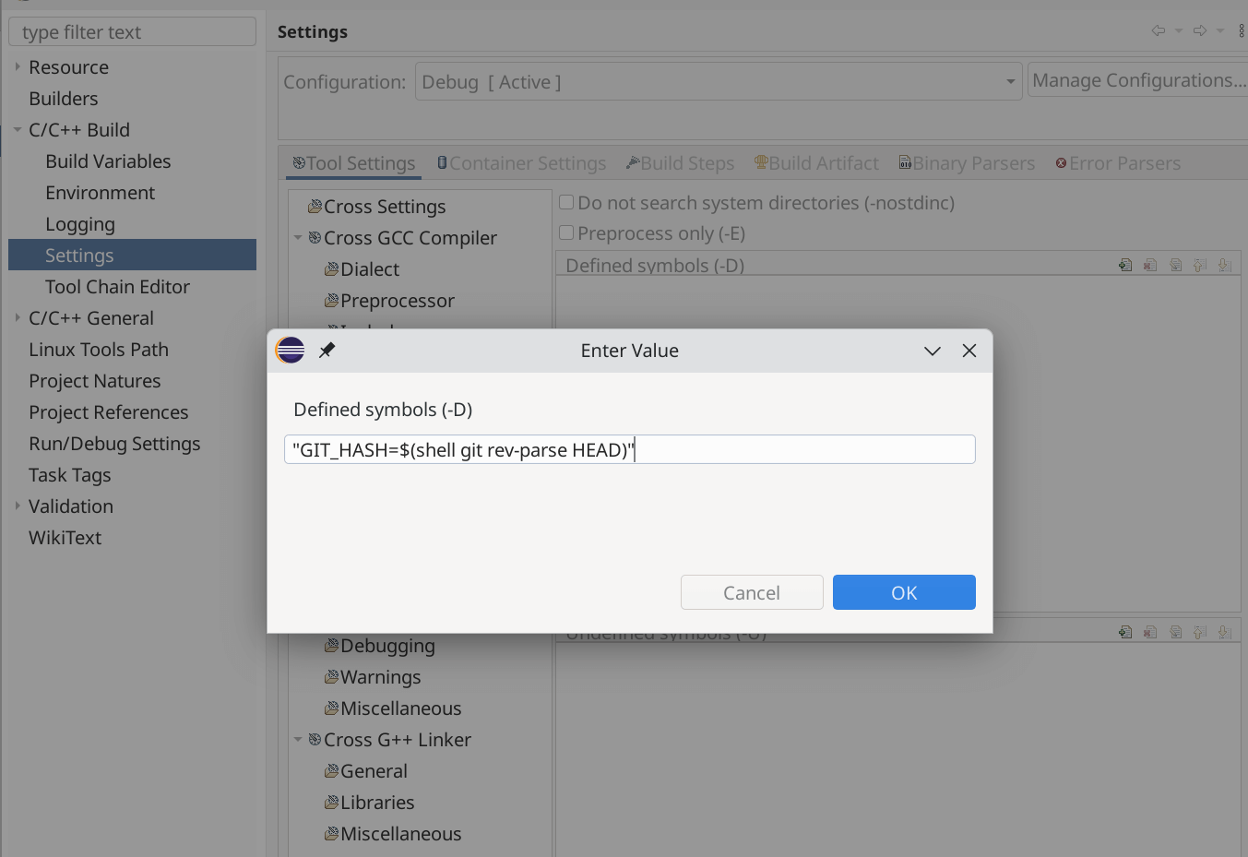Click the back navigation arrow

[x=1158, y=30]
